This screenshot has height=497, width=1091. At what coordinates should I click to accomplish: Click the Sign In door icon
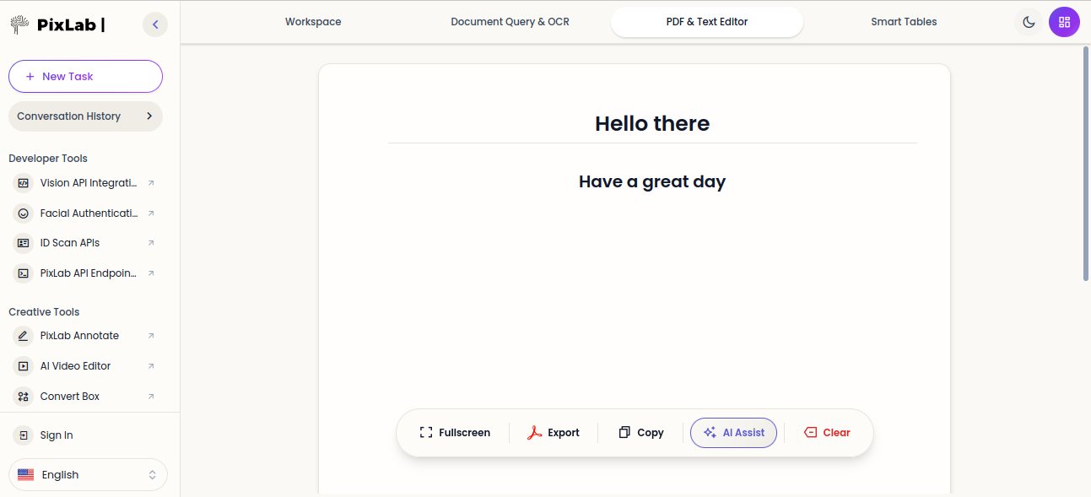23,435
